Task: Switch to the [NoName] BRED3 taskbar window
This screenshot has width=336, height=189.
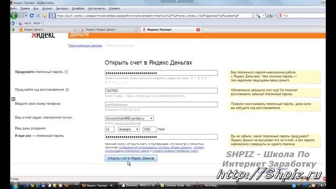Action: point(138,185)
